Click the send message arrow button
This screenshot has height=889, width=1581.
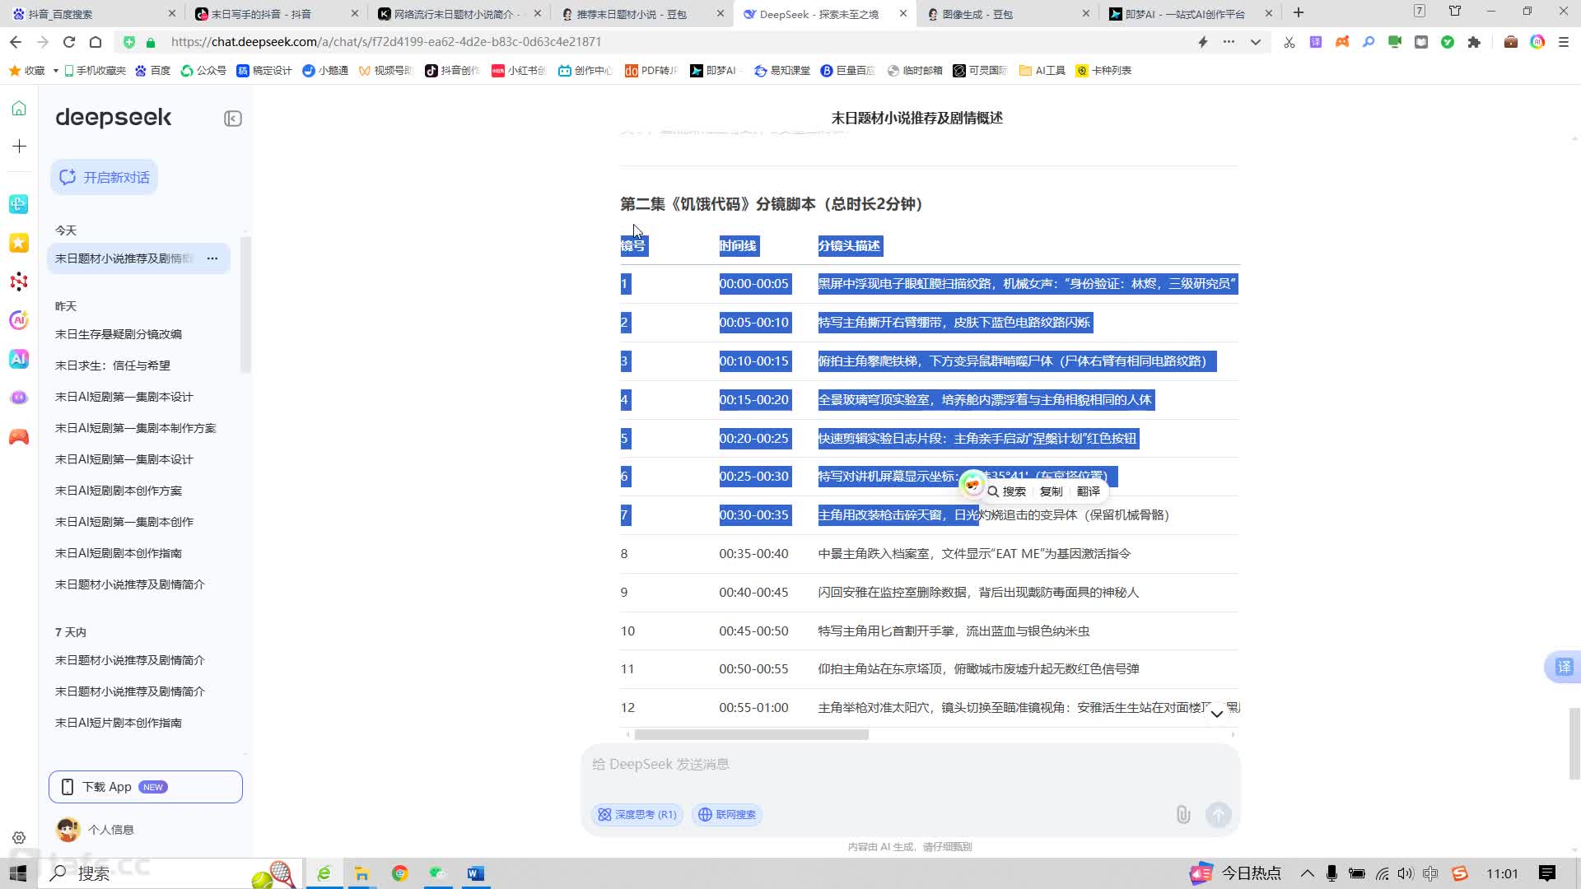(x=1218, y=814)
